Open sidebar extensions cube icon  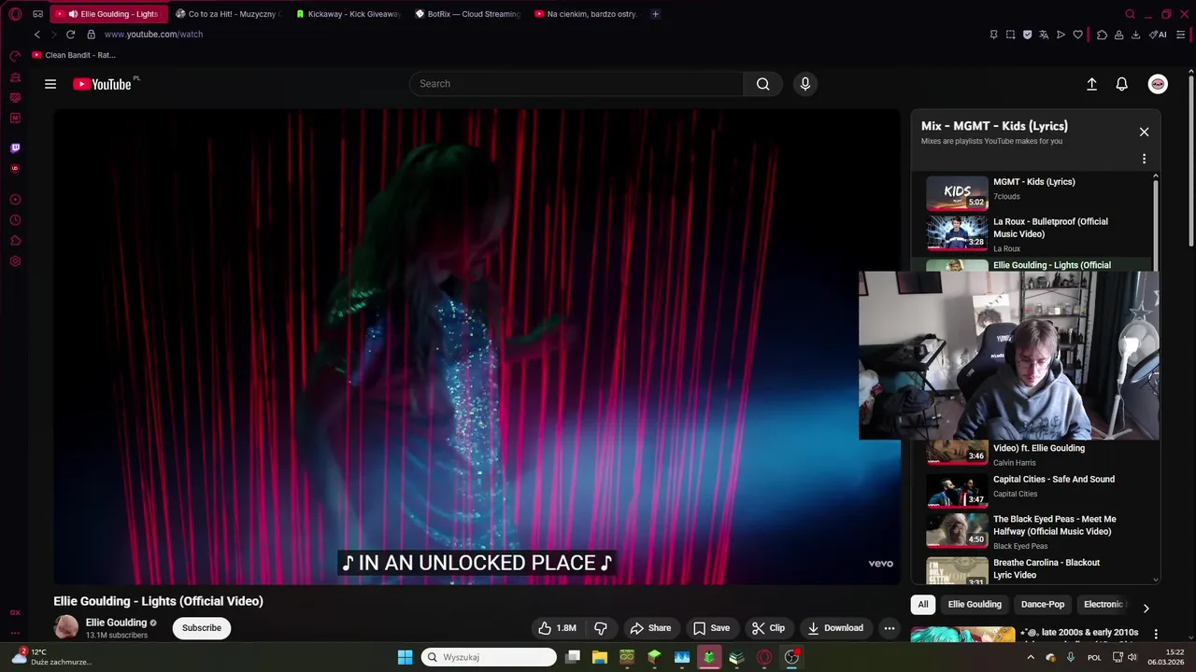coord(15,241)
